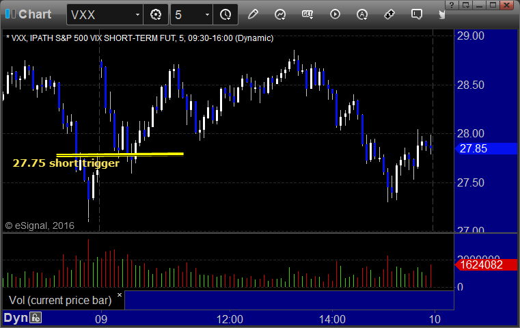Click the detach window icon in title bar

click(x=465, y=5)
